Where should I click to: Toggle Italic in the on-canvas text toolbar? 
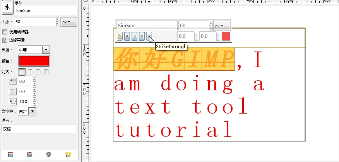(134, 36)
